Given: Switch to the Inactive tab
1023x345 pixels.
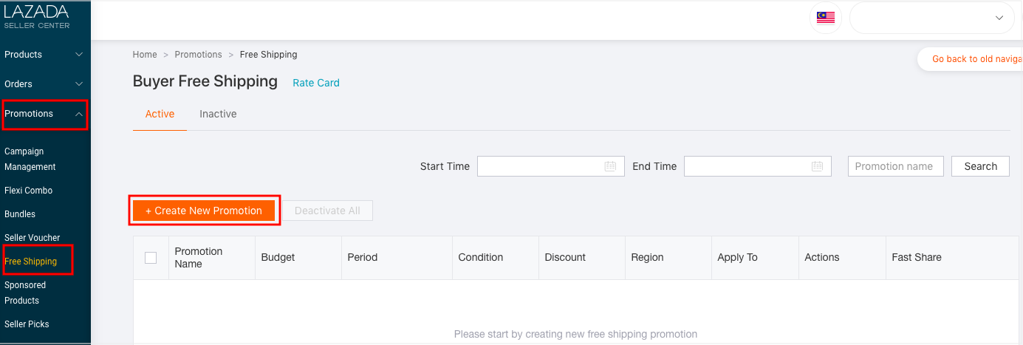Looking at the screenshot, I should pyautogui.click(x=218, y=114).
